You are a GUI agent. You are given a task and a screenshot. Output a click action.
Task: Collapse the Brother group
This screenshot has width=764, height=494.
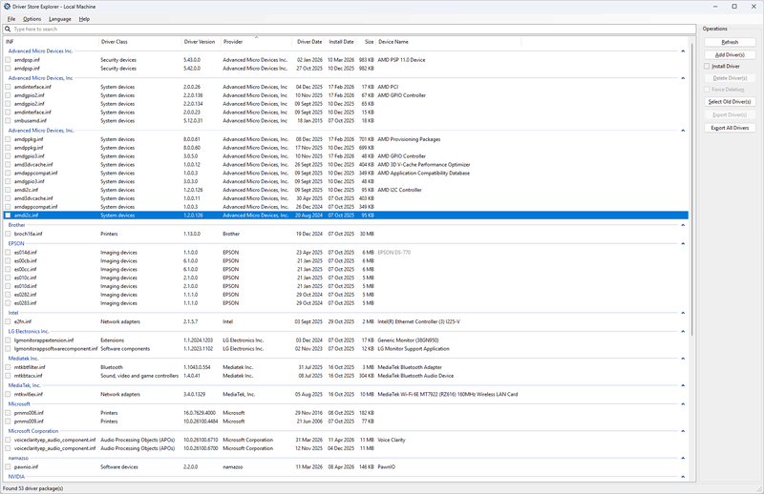(x=683, y=225)
